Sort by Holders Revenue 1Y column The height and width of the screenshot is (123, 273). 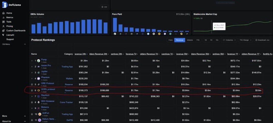click(x=251, y=54)
